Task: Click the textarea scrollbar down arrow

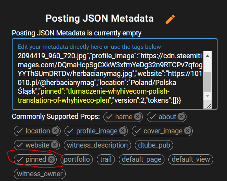Action: (x=207, y=96)
